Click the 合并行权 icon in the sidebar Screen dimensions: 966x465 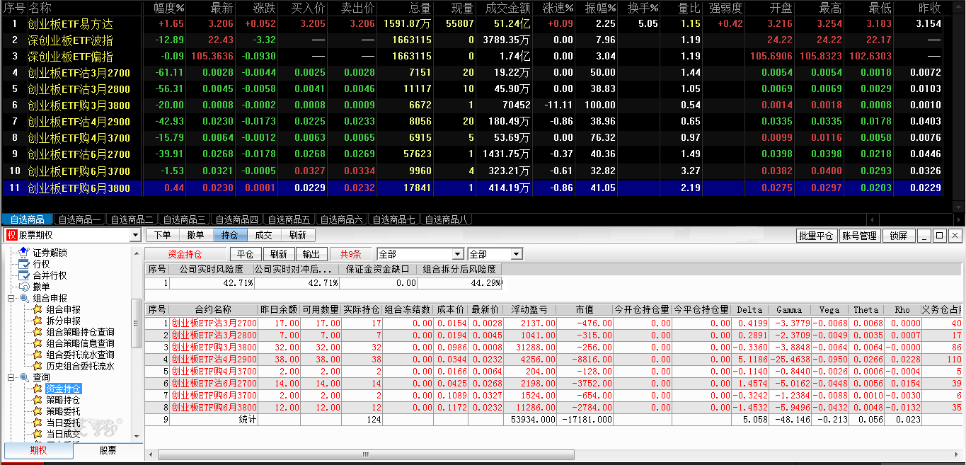pos(24,275)
